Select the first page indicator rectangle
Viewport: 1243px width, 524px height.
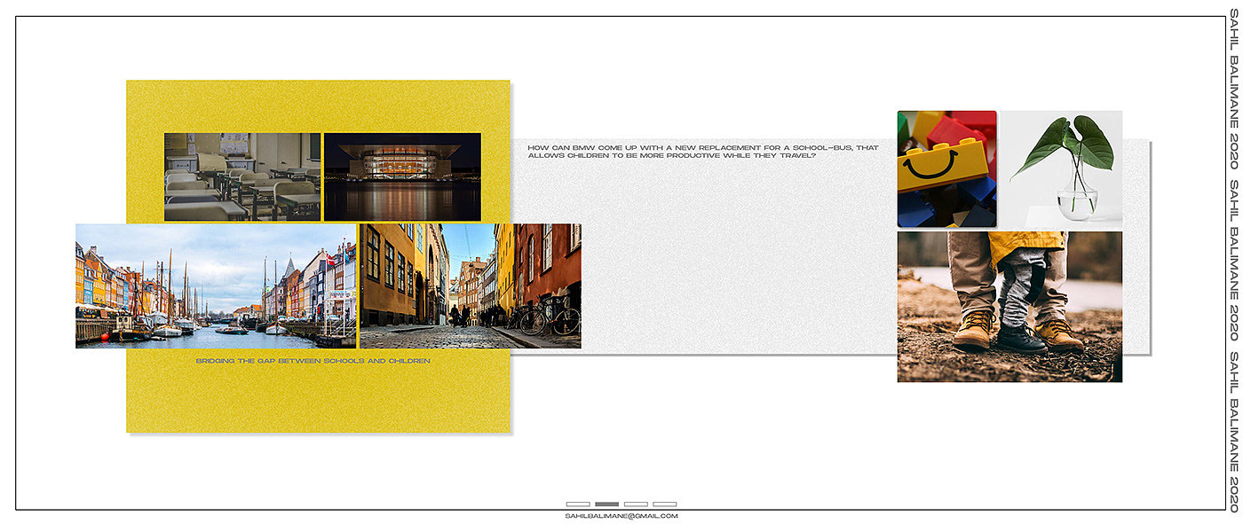tap(577, 504)
